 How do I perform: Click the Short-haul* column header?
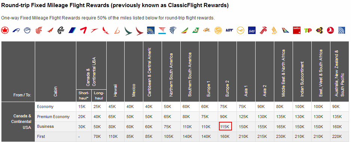point(84,96)
